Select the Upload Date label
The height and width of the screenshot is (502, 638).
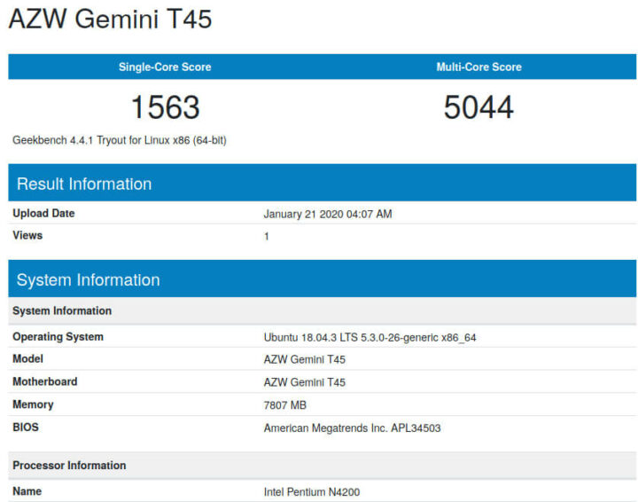click(43, 214)
